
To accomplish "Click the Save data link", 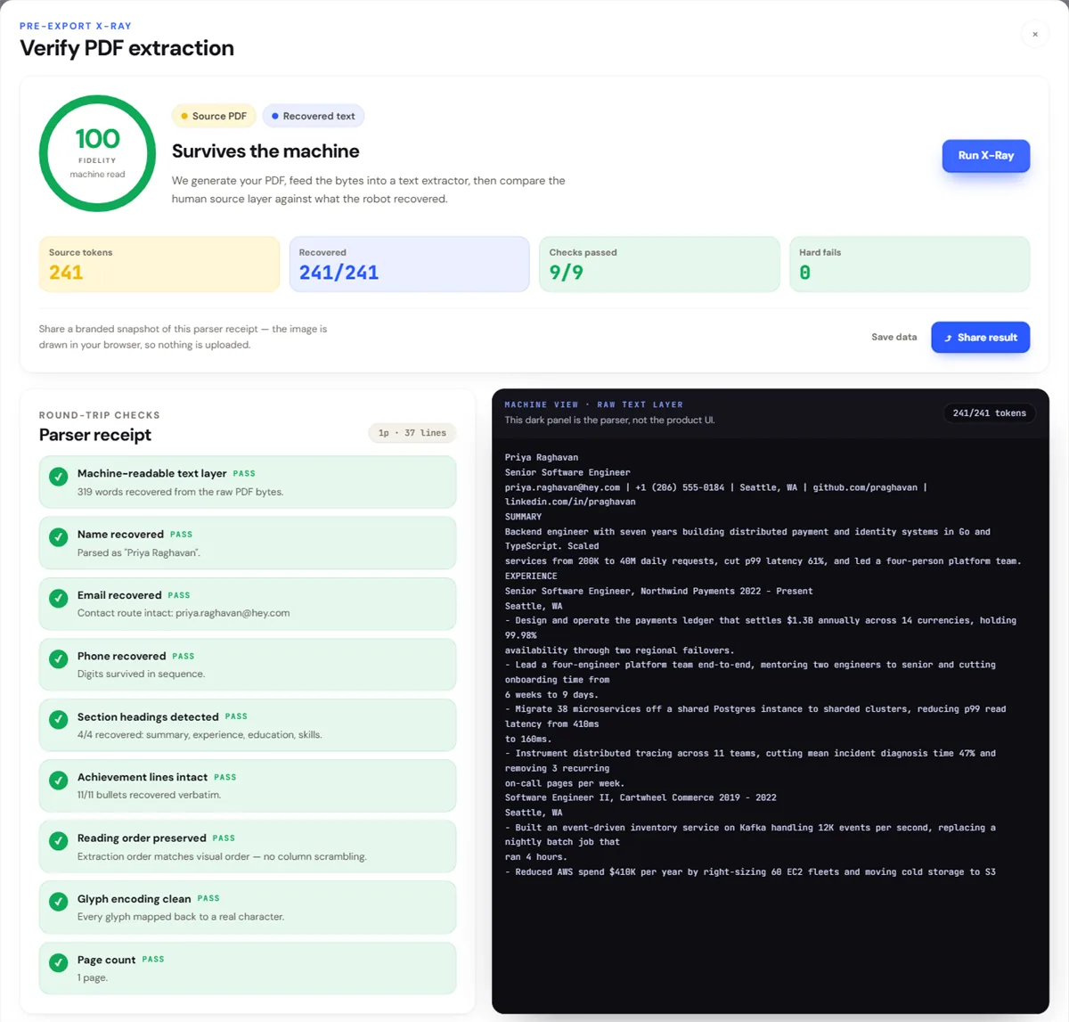I will (894, 337).
